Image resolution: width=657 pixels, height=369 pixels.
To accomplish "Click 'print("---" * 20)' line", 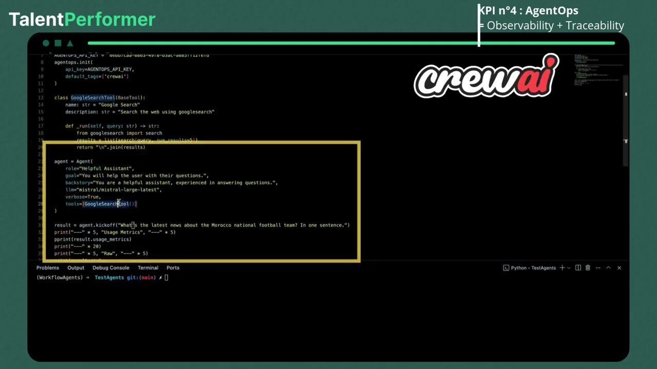I will tap(78, 247).
